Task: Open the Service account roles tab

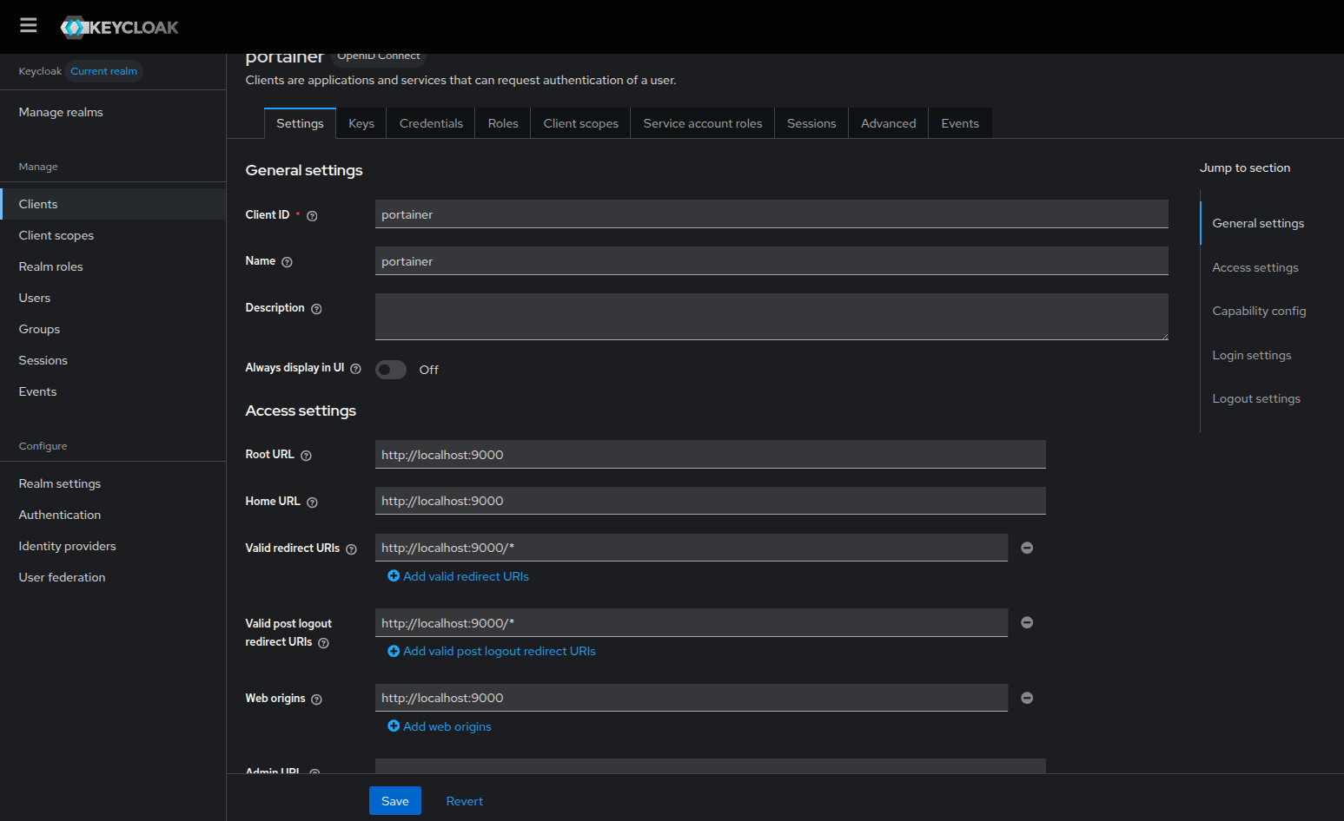Action: [701, 122]
